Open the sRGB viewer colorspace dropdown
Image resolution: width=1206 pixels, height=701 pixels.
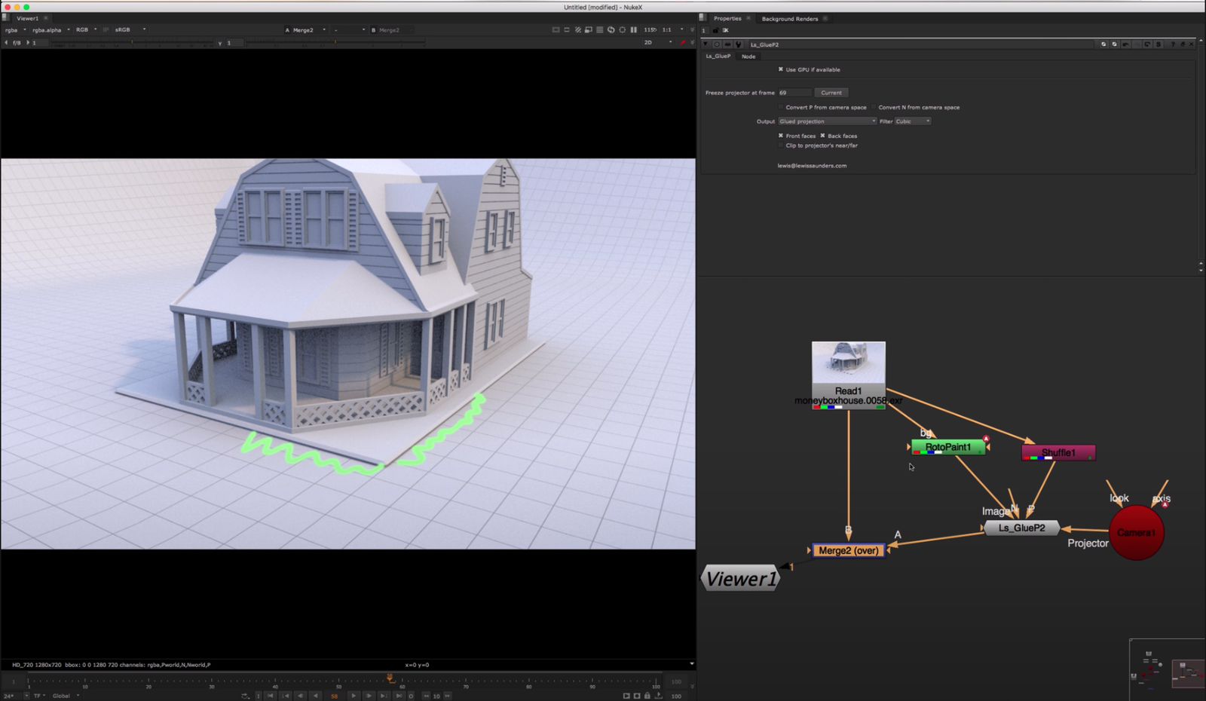click(129, 30)
